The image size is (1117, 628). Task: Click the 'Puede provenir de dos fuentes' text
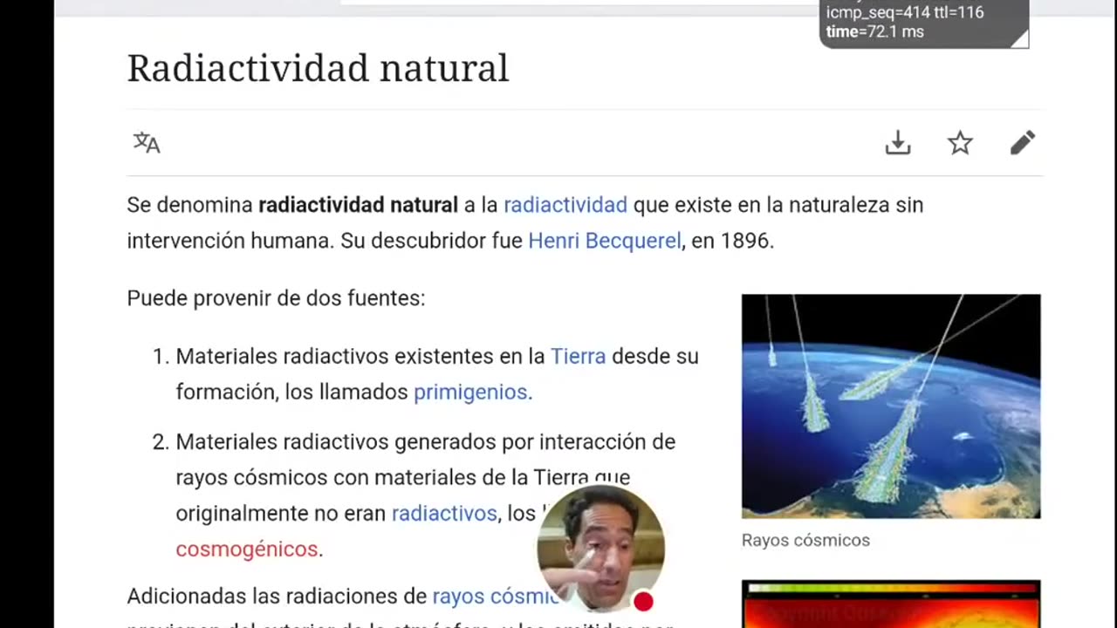pos(276,298)
